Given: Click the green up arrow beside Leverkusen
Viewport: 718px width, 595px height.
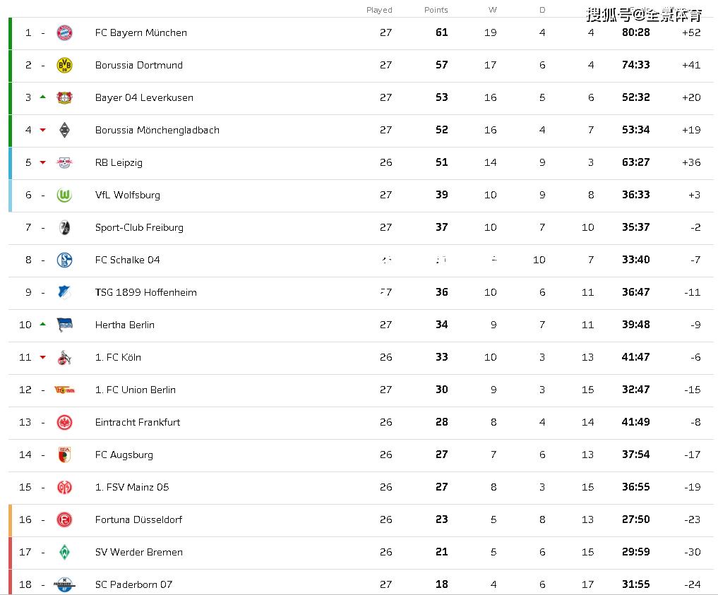Looking at the screenshot, I should point(43,97).
